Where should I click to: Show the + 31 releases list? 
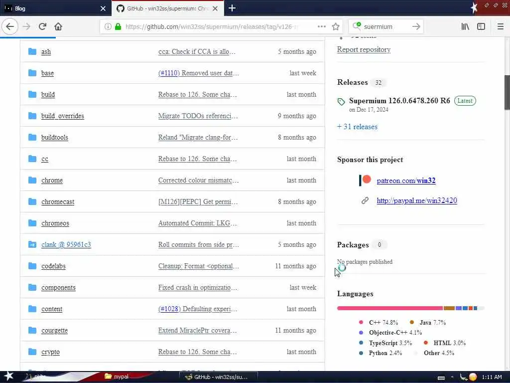click(357, 127)
